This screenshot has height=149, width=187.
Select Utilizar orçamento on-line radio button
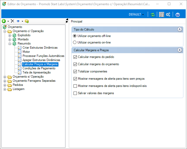75,42
